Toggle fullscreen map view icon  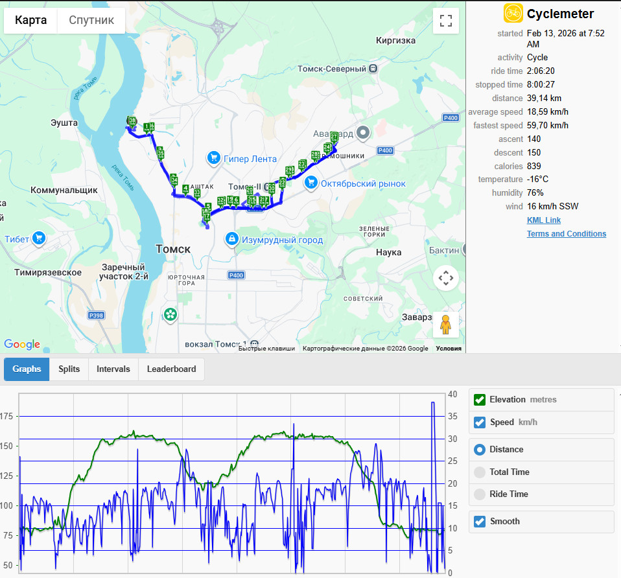tap(446, 21)
